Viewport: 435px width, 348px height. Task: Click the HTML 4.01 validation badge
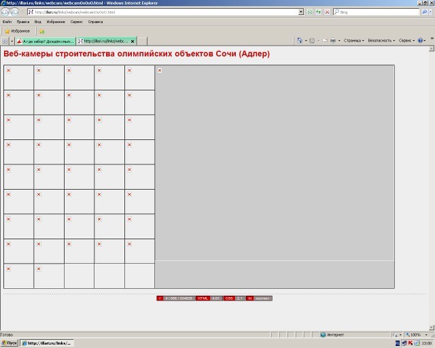point(209,298)
